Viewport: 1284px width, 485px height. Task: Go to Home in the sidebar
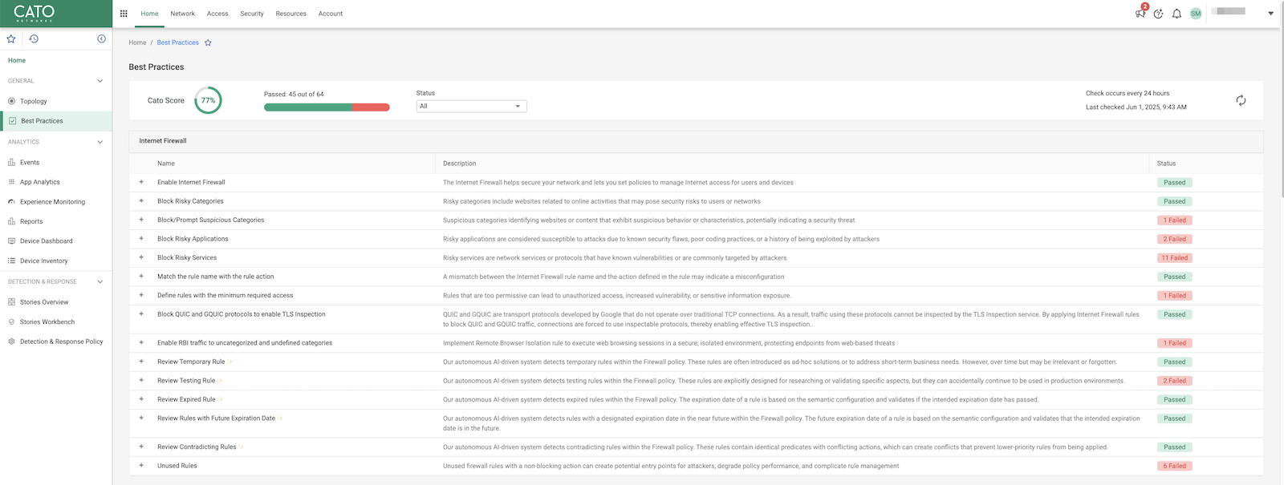point(17,60)
